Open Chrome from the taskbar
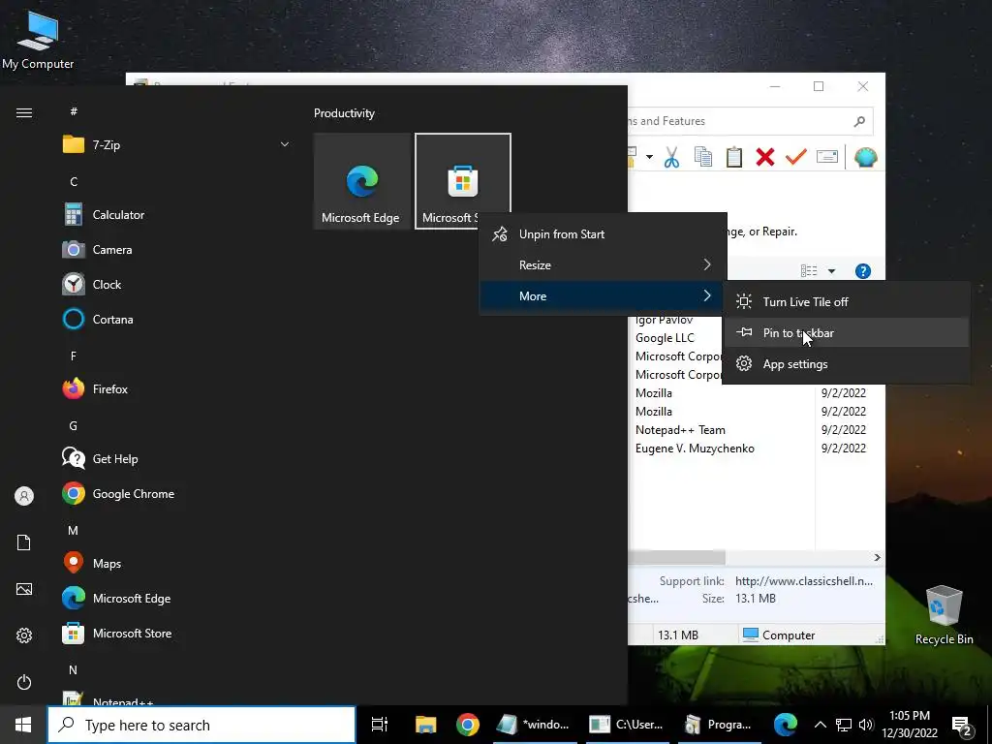This screenshot has width=992, height=744. [468, 725]
